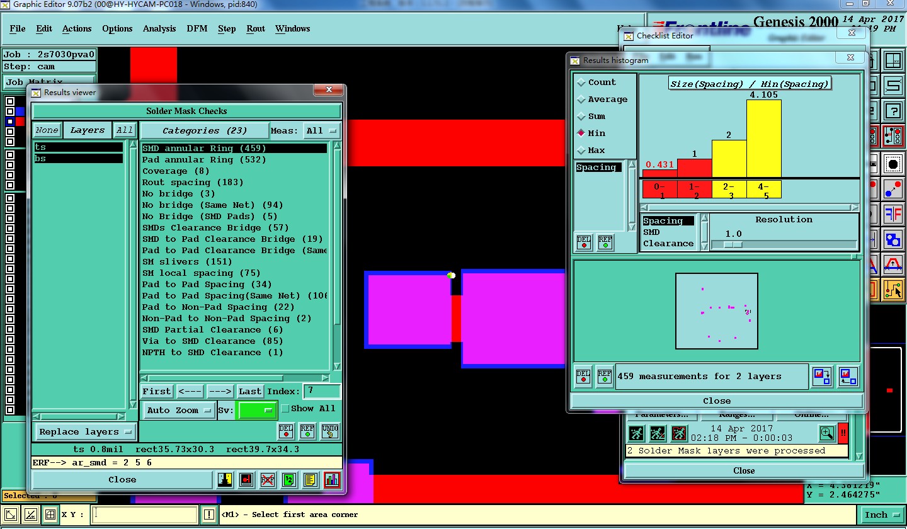This screenshot has height=529, width=907.
Task: Open the Actions menu
Action: (77, 28)
